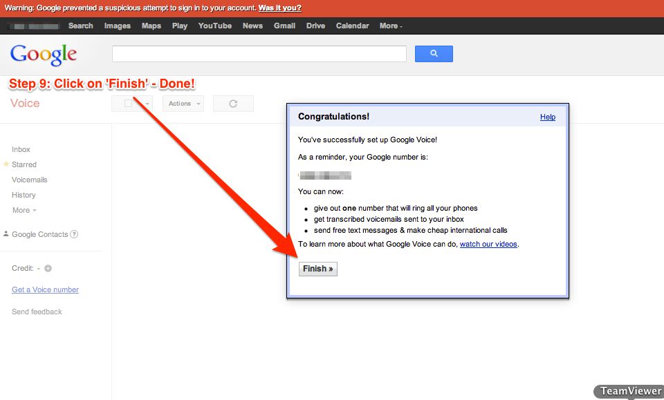The height and width of the screenshot is (400, 664).
Task: Click the Google logo
Action: 44,54
